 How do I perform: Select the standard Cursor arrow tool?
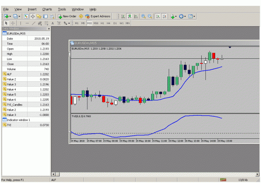[6, 23]
